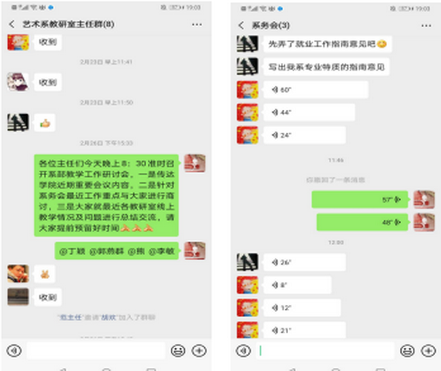
Task: Tap the right chat message input field
Action: (325, 351)
